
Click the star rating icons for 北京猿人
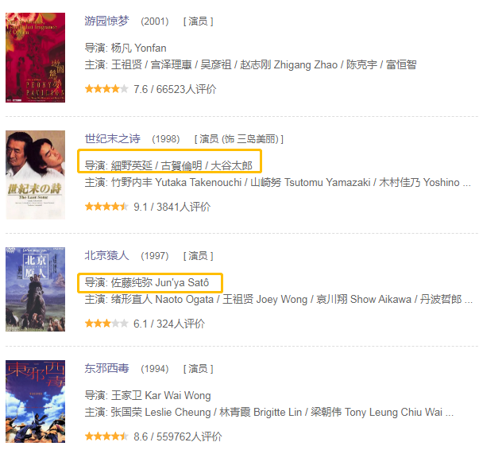point(106,324)
